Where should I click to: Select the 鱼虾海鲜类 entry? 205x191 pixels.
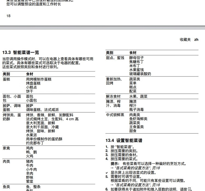[138, 119]
